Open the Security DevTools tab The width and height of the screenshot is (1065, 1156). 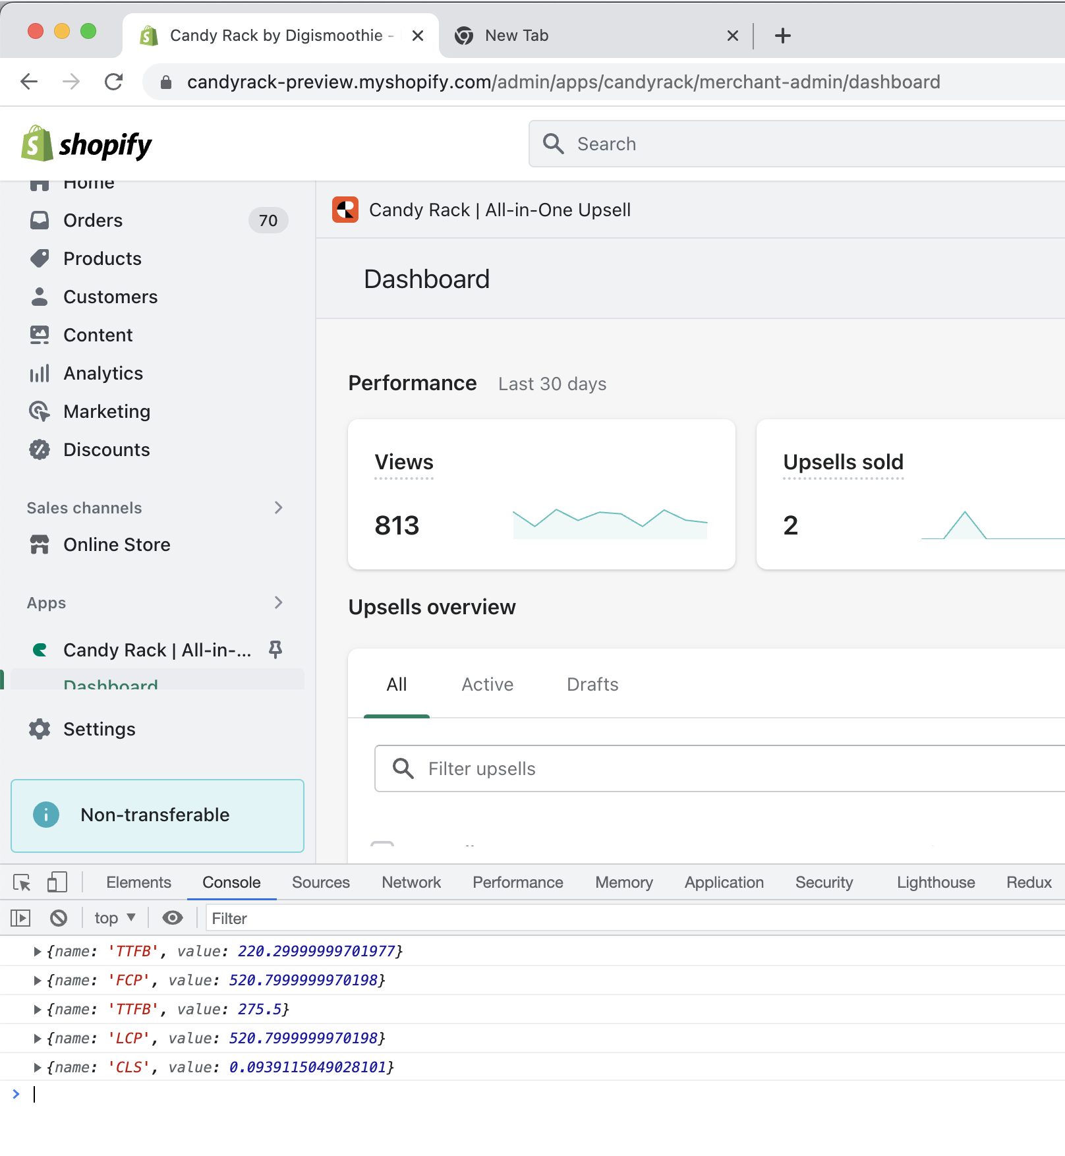tap(824, 882)
